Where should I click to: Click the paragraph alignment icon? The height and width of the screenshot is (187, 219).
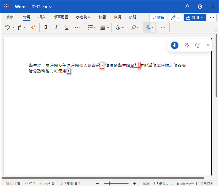[103, 27]
